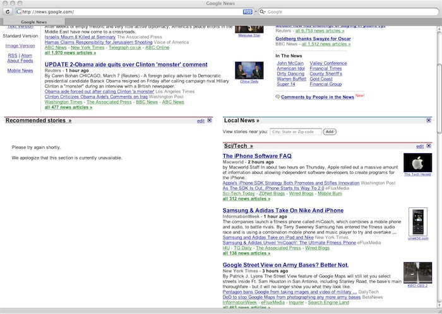Select the Google News tab
442x314 pixels.
pos(34,22)
